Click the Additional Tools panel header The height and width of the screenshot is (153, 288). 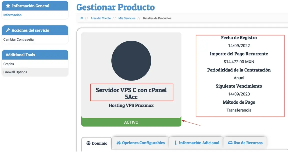(x=35, y=54)
